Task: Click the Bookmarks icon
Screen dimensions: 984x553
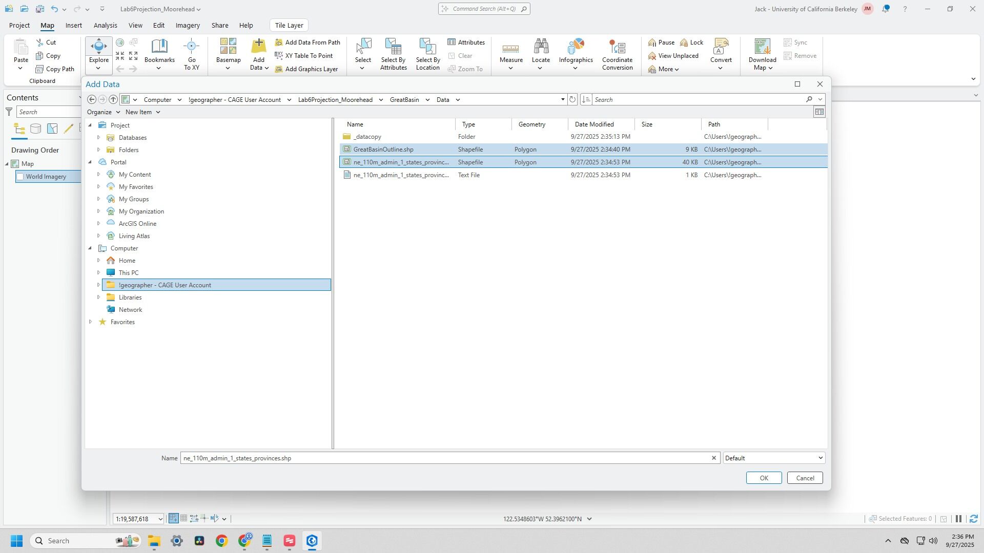Action: [x=159, y=47]
